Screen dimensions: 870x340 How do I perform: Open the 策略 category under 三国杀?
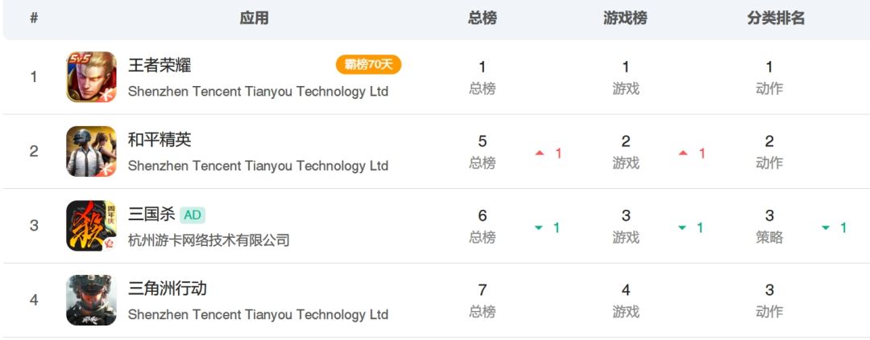point(769,238)
